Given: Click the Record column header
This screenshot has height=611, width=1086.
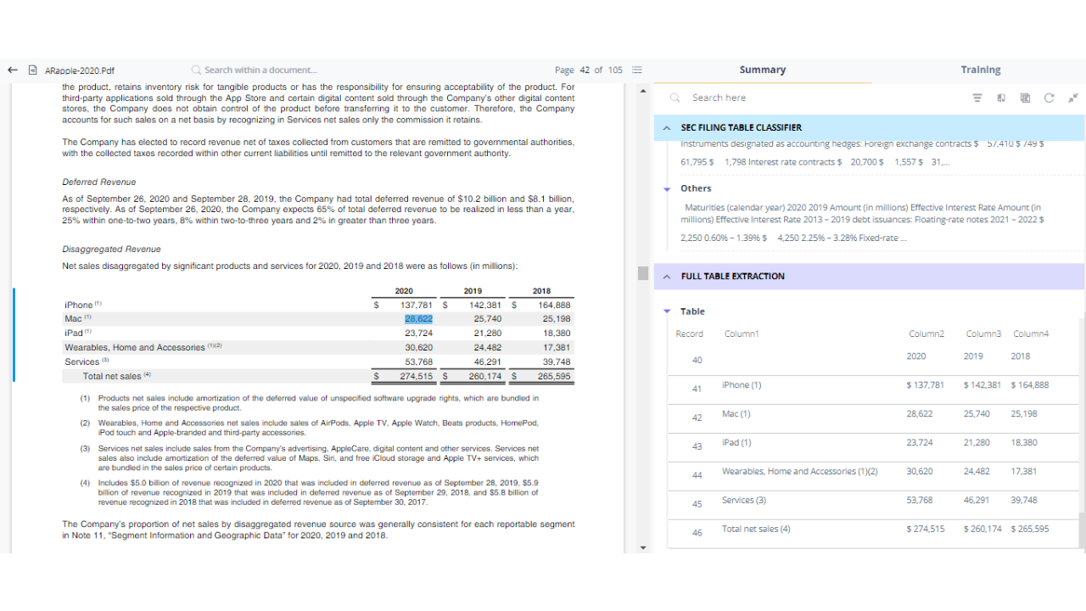Looking at the screenshot, I should click(x=690, y=334).
